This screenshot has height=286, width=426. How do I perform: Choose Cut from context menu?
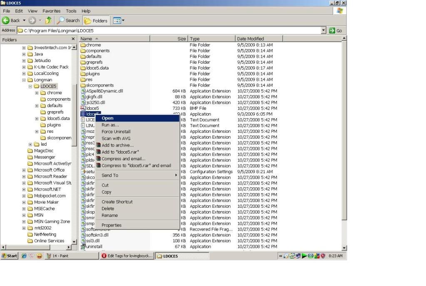pos(137,185)
